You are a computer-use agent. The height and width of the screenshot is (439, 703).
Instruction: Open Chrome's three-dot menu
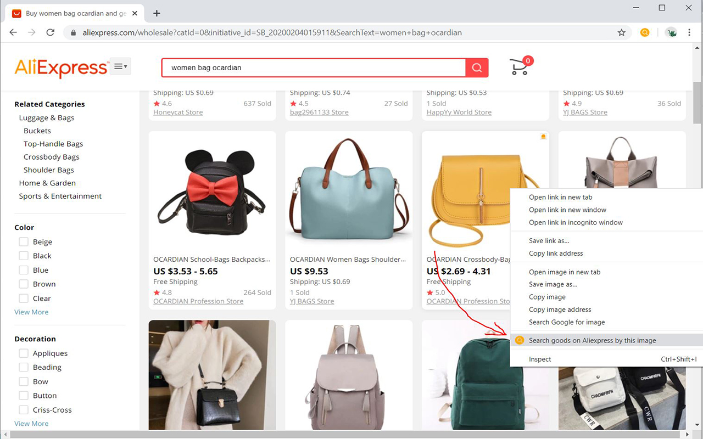[x=689, y=32]
